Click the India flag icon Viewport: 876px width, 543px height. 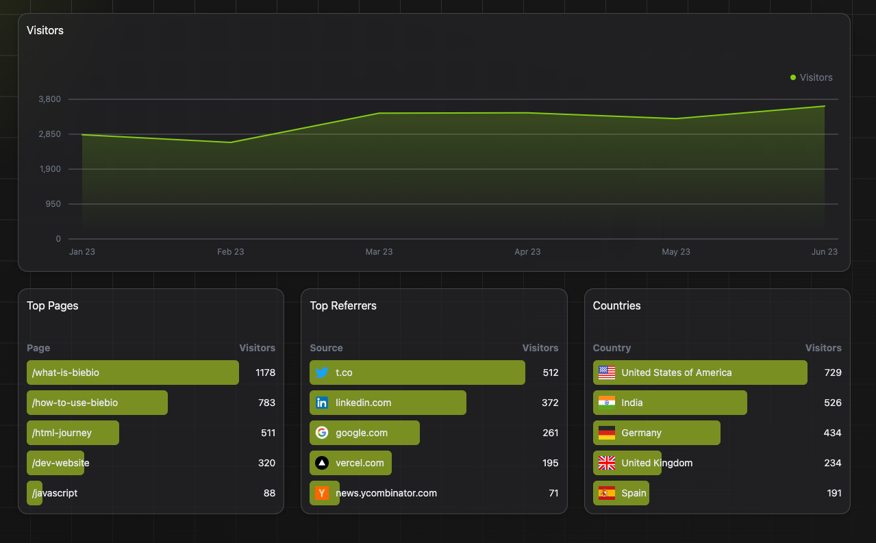606,403
